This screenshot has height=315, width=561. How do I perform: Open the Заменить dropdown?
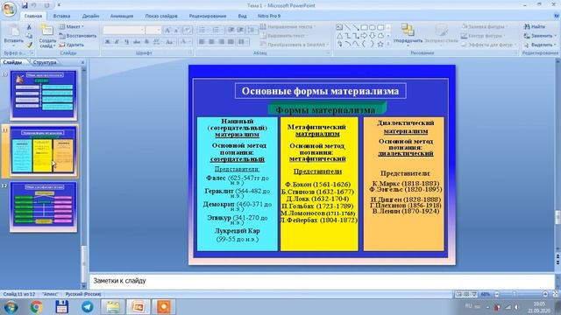point(540,36)
